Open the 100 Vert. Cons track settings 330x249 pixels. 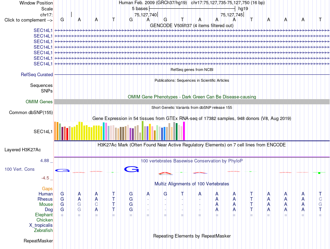click(x=19, y=169)
